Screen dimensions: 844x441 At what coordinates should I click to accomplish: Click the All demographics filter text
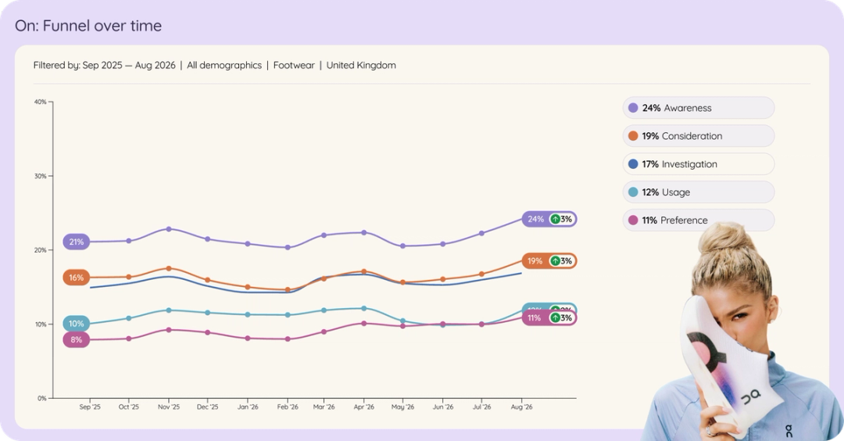224,65
